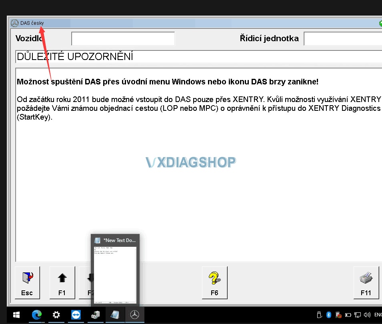Click the F1 up-arrow button
Screen dimensions: 382x324
(x=62, y=282)
